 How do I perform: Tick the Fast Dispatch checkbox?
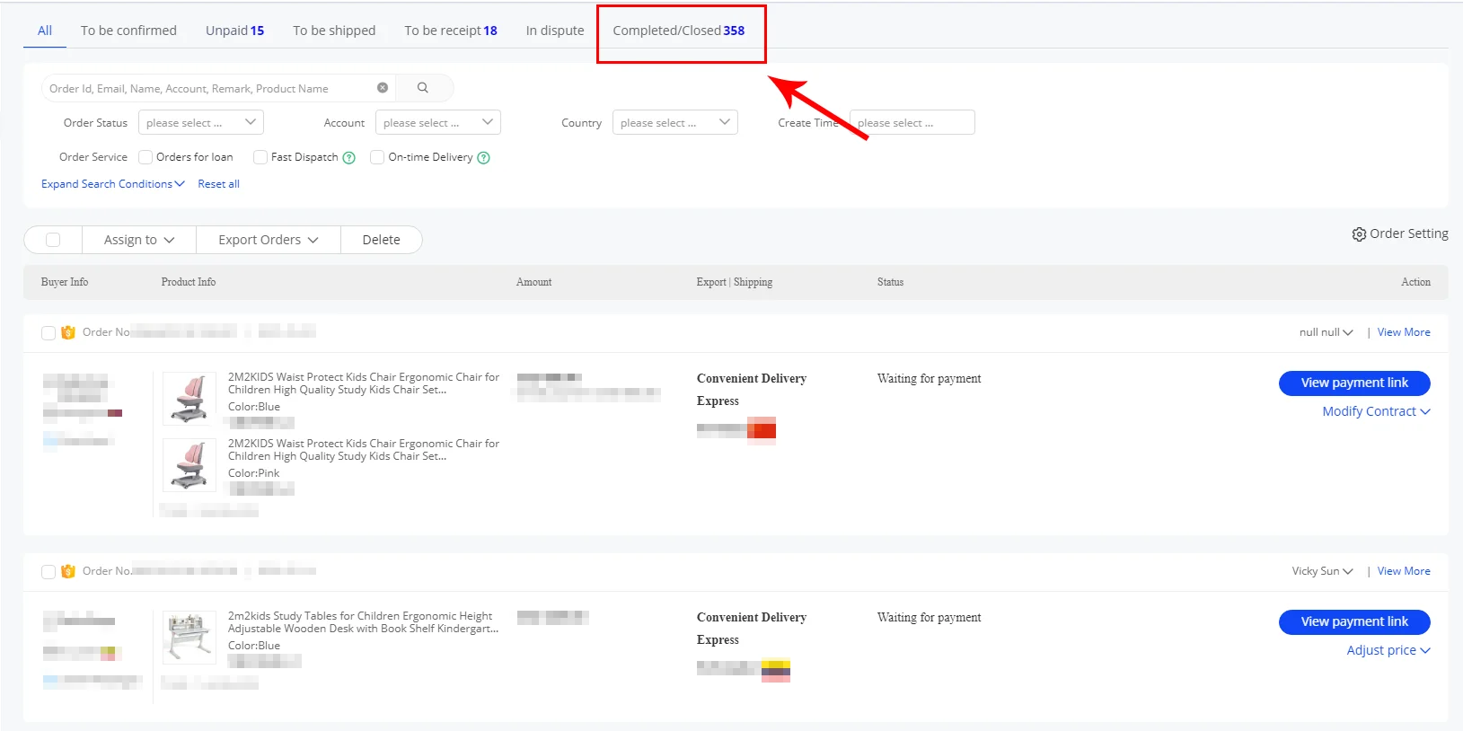tap(260, 157)
